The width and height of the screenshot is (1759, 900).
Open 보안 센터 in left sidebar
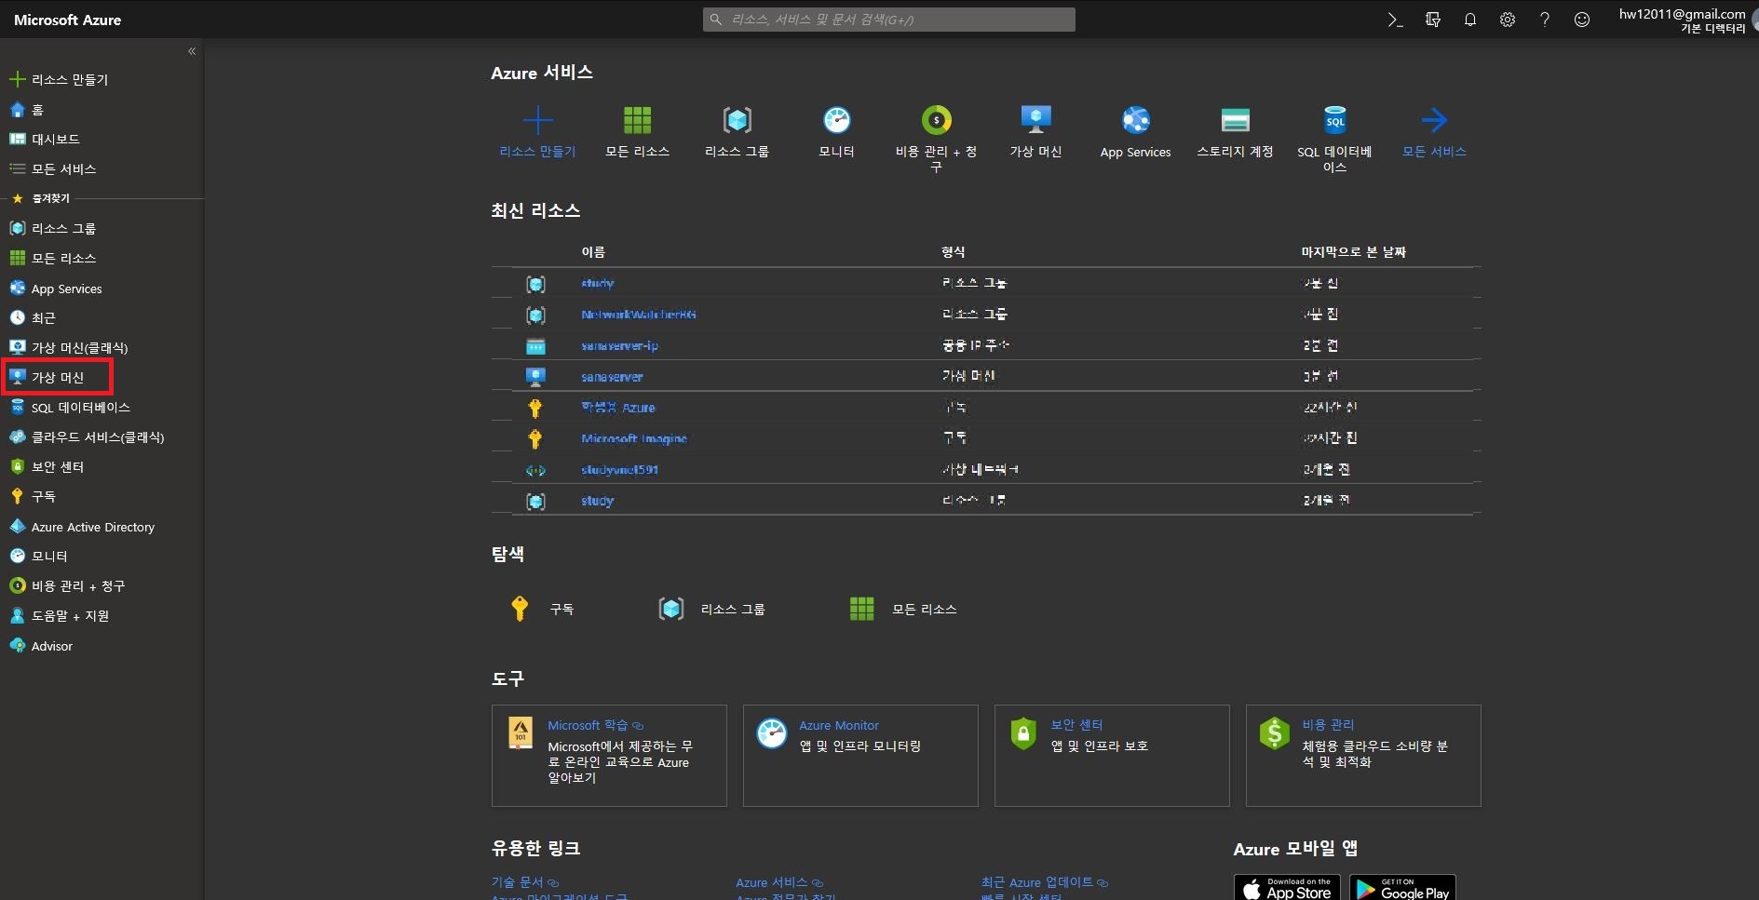pos(47,467)
